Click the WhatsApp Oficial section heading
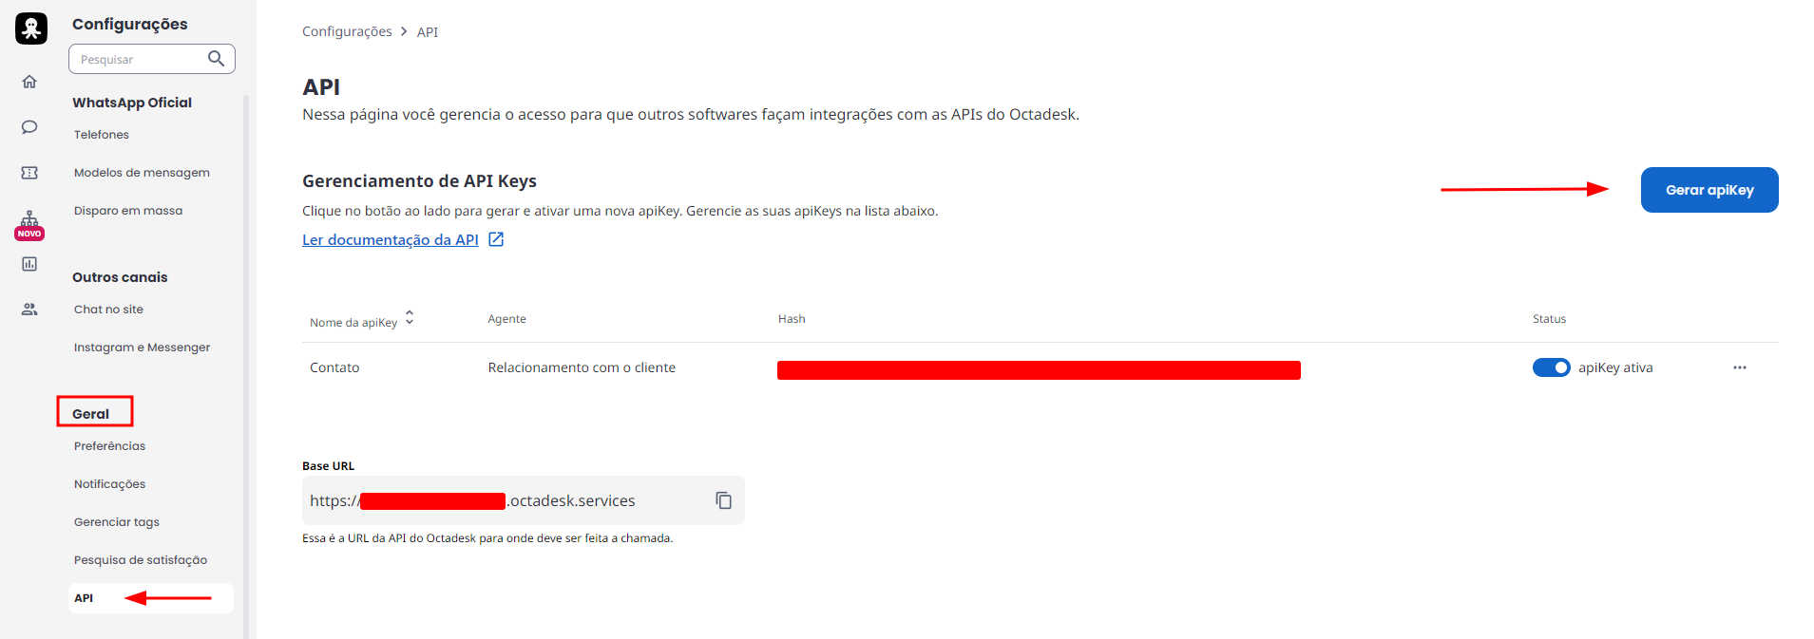Viewport: 1814px width, 639px height. tap(132, 103)
